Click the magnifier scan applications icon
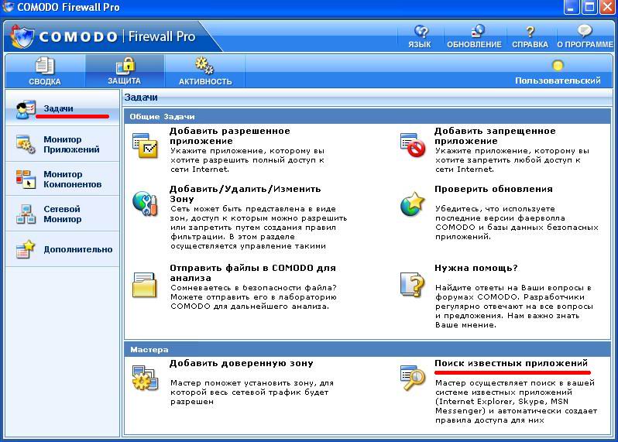 pyautogui.click(x=413, y=379)
